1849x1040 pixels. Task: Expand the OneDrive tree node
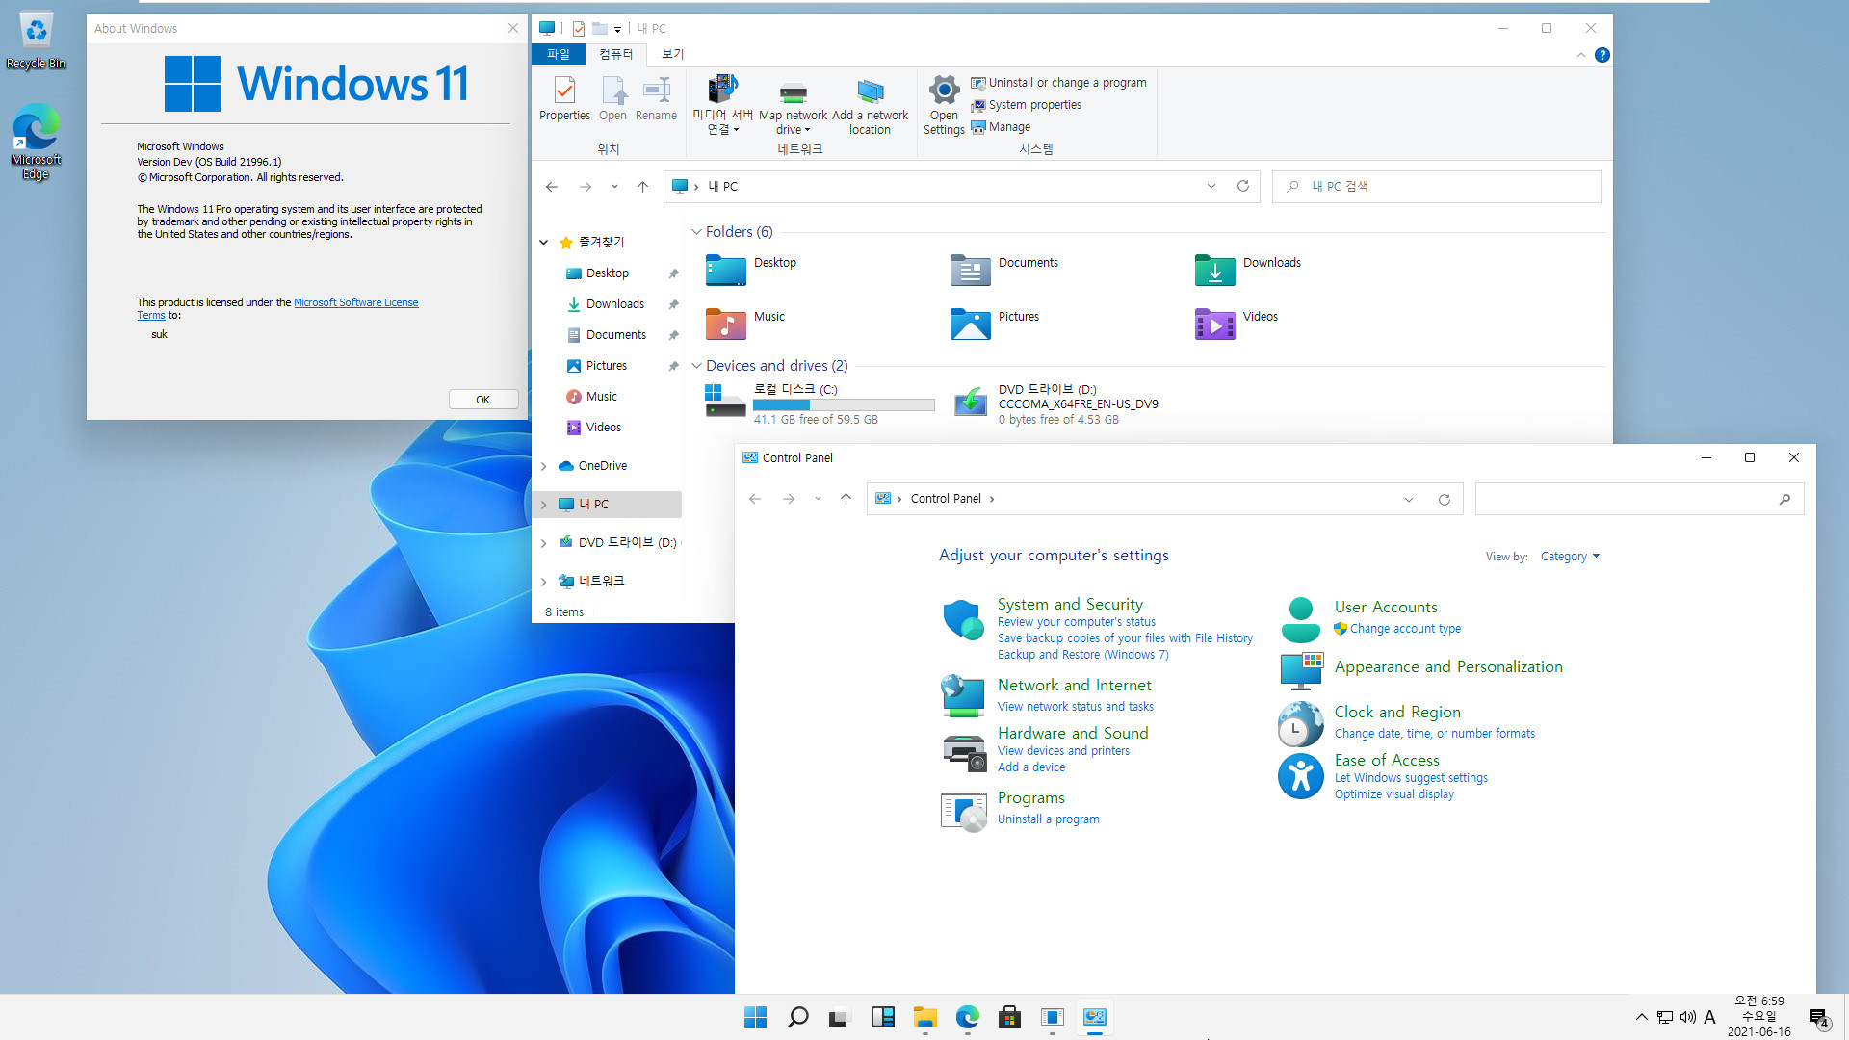pyautogui.click(x=544, y=466)
